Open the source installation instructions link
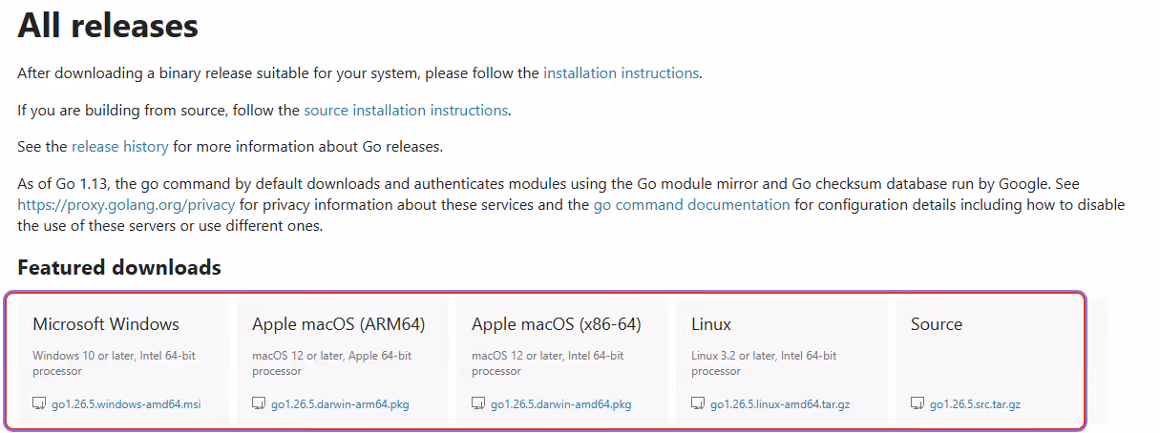The width and height of the screenshot is (1160, 433). pos(406,110)
